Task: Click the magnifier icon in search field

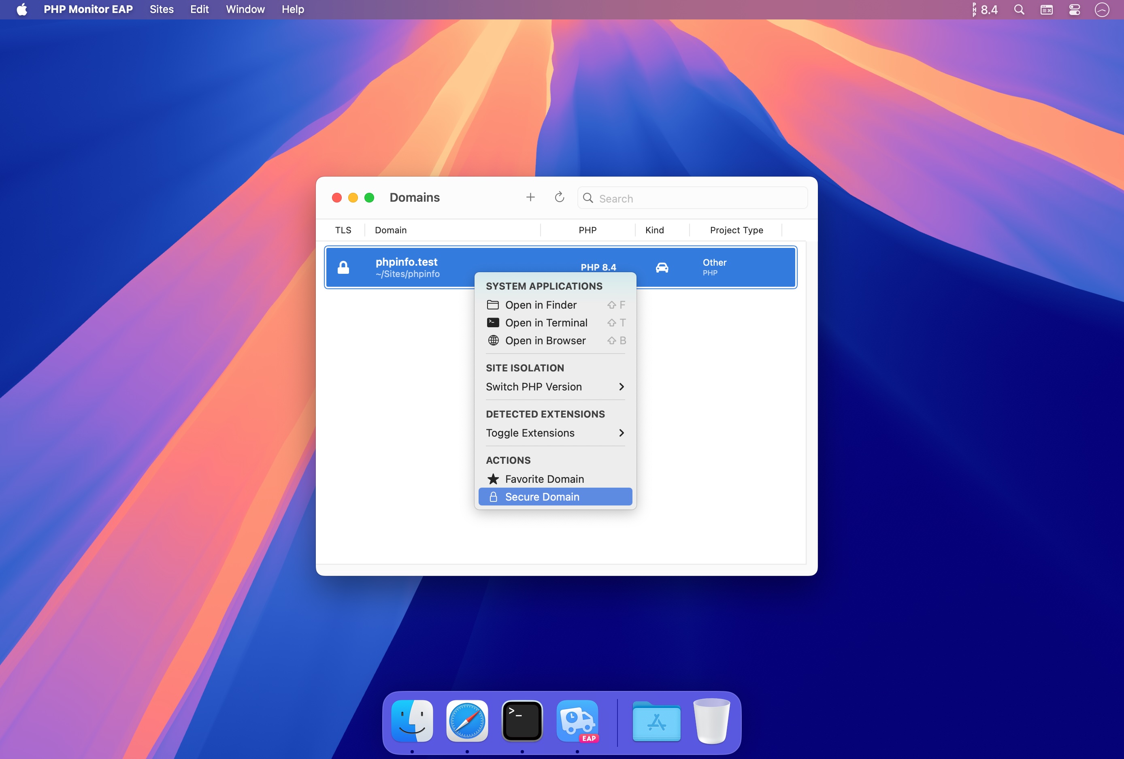Action: [588, 198]
